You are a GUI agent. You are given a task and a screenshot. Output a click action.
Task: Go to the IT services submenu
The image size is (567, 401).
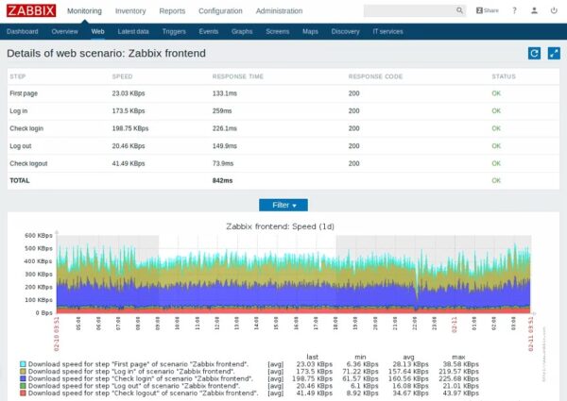point(387,31)
